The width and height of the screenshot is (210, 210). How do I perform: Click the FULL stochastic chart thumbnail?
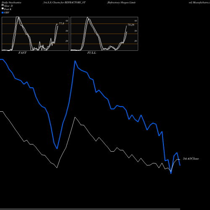click(104, 34)
